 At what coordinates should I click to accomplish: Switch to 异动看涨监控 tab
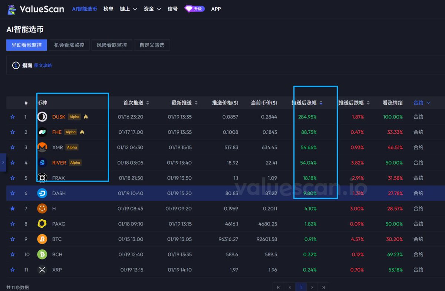coord(27,45)
